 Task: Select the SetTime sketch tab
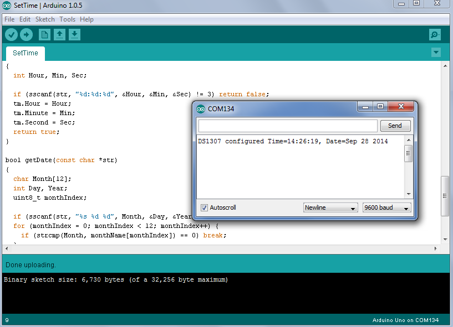26,53
